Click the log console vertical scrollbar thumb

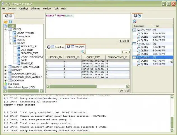tap(172, 122)
